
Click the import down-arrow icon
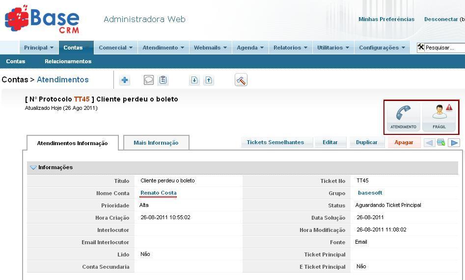pos(194,80)
